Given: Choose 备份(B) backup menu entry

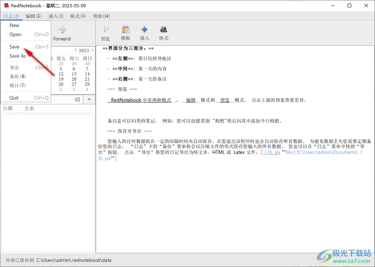Looking at the screenshot, I should pyautogui.click(x=26, y=76).
